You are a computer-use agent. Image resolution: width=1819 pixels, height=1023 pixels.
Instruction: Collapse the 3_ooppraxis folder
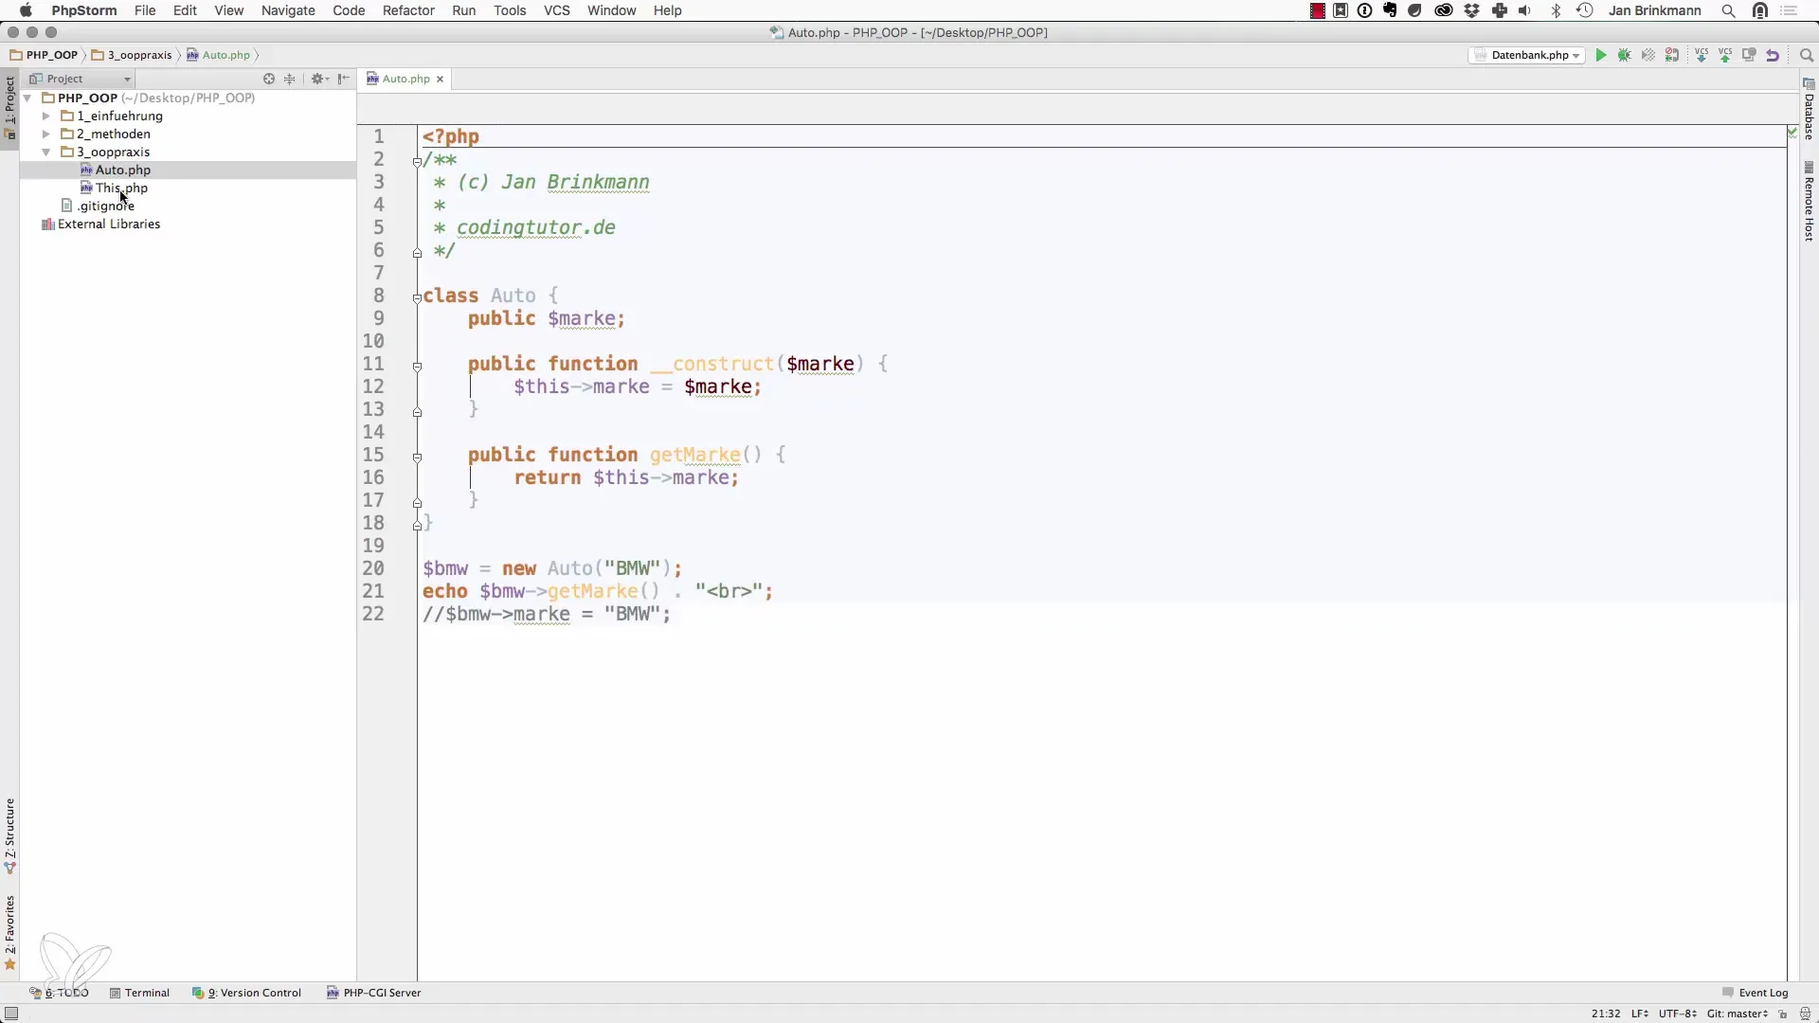point(45,152)
